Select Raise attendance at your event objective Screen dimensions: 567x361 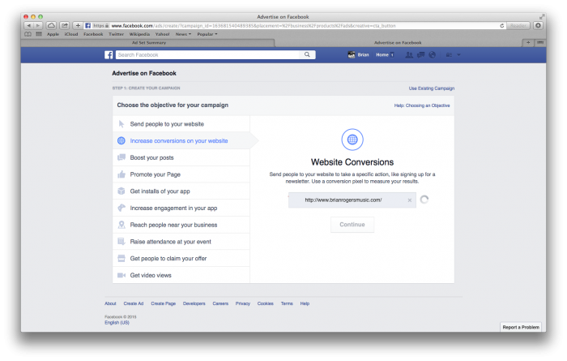point(181,242)
